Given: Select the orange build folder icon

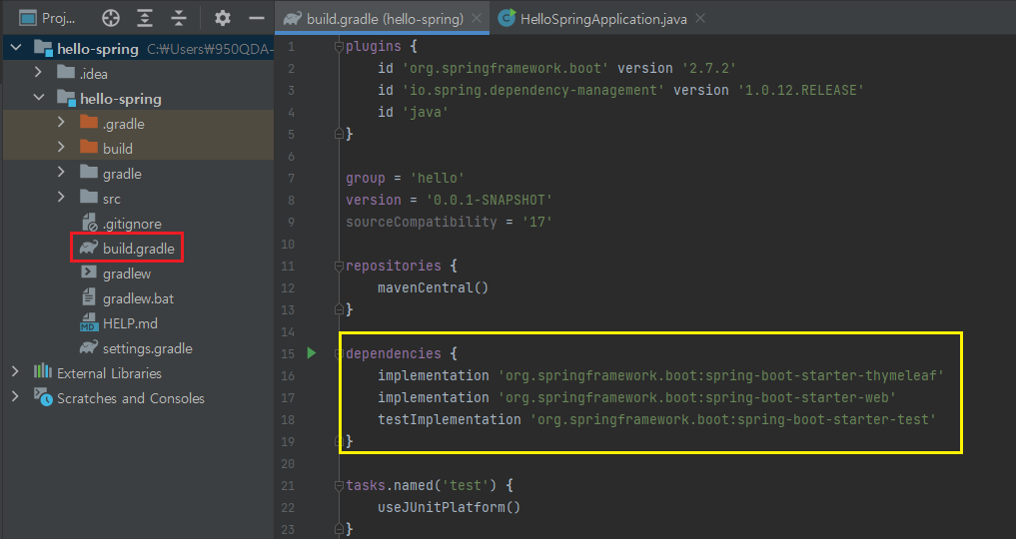Looking at the screenshot, I should click(x=89, y=147).
